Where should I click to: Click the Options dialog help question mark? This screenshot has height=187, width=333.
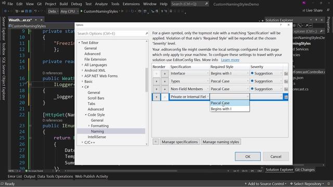(281, 25)
